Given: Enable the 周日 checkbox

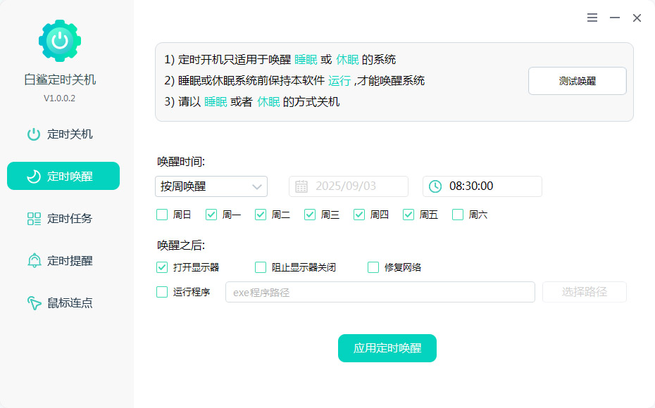Looking at the screenshot, I should 163,215.
